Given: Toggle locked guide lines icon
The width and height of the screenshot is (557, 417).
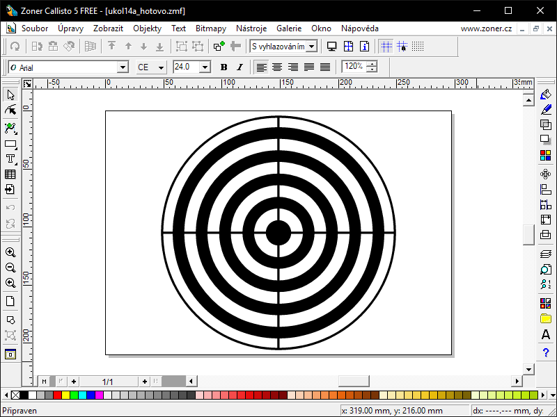Looking at the screenshot, I should click(402, 46).
